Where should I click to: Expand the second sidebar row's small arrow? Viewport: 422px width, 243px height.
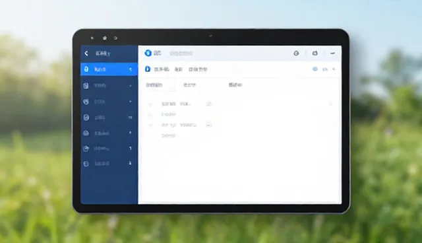click(x=131, y=86)
